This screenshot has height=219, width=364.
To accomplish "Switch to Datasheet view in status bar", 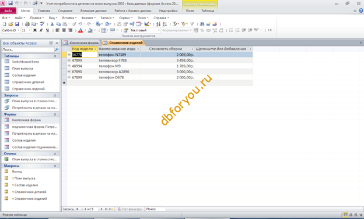I will coord(345,215).
